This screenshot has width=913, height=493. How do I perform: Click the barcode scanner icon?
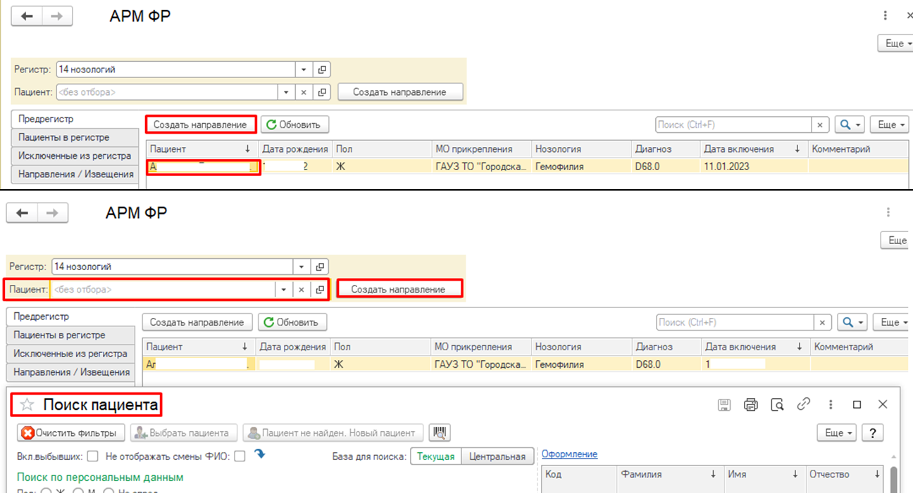click(x=441, y=433)
